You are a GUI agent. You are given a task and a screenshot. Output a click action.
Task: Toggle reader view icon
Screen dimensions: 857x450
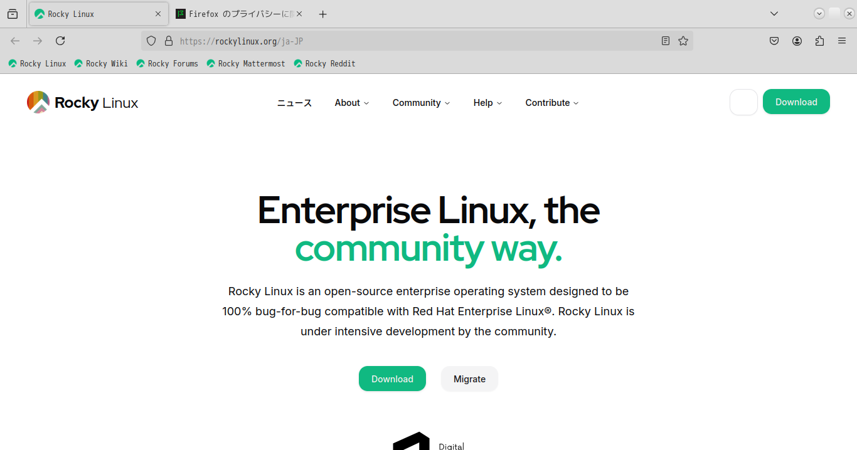tap(666, 41)
